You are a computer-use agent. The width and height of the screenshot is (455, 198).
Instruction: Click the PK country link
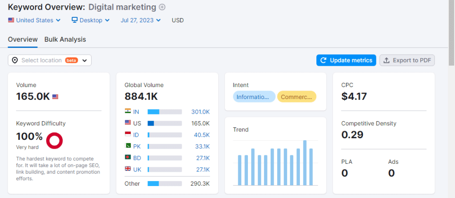point(137,147)
